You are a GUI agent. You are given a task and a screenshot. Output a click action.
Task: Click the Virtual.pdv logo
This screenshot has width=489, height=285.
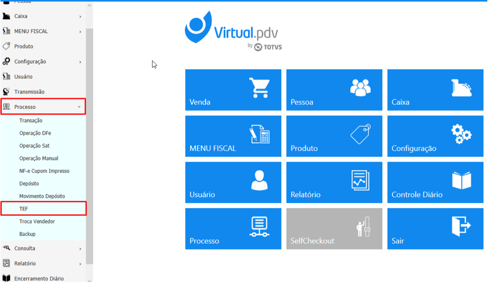tap(233, 31)
